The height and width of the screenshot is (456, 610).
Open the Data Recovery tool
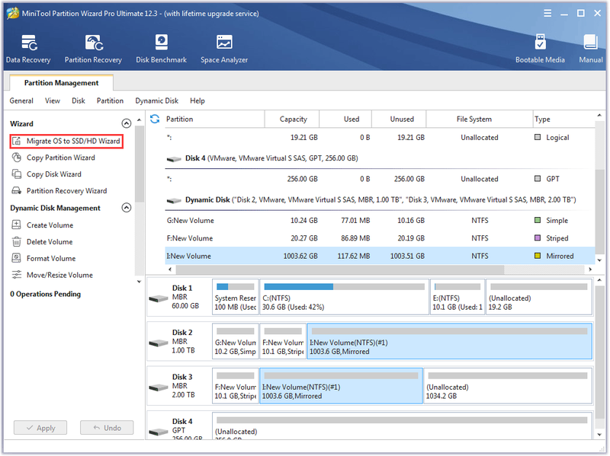point(28,49)
